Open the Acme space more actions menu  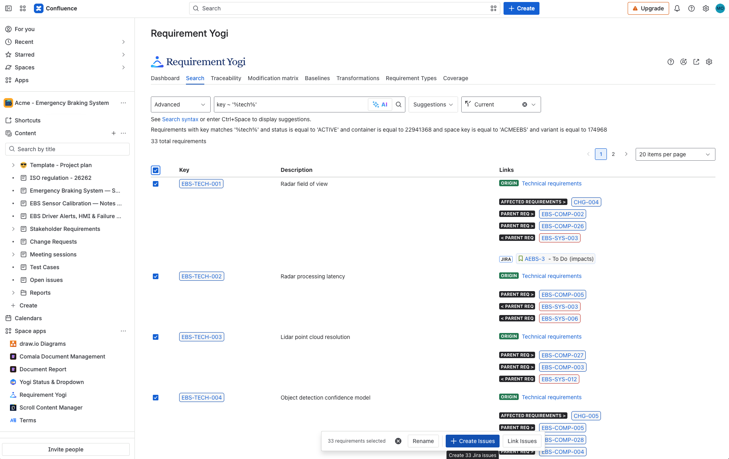pyautogui.click(x=123, y=103)
